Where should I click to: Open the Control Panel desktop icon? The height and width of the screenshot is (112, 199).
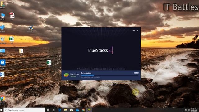coord(3,52)
